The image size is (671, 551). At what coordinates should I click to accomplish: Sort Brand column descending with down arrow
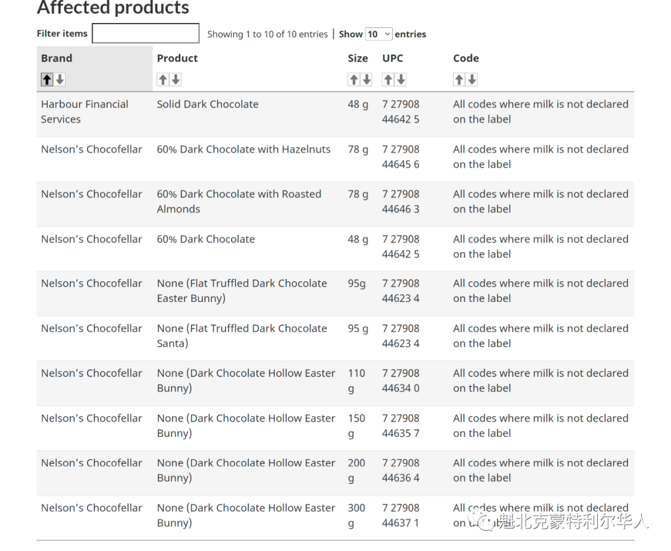[60, 80]
